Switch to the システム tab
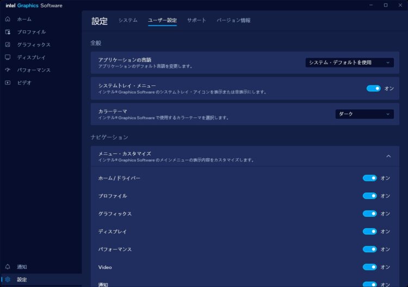Screen dimensions: 408x287 pos(128,20)
